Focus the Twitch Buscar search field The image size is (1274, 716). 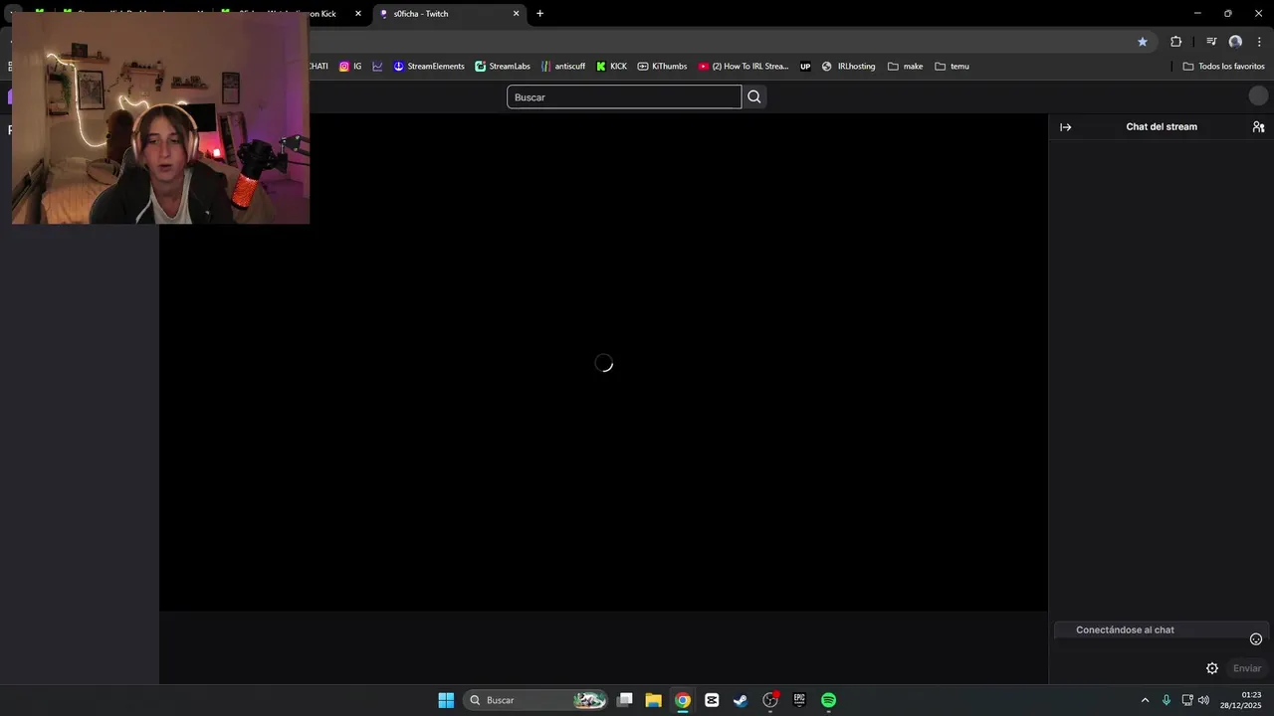pos(624,96)
